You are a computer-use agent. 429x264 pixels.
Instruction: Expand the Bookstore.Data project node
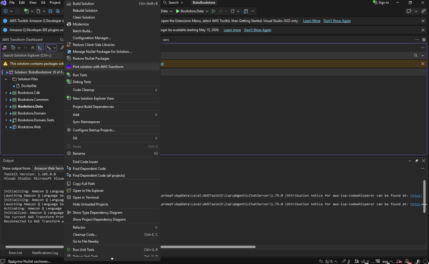[x=6, y=106]
